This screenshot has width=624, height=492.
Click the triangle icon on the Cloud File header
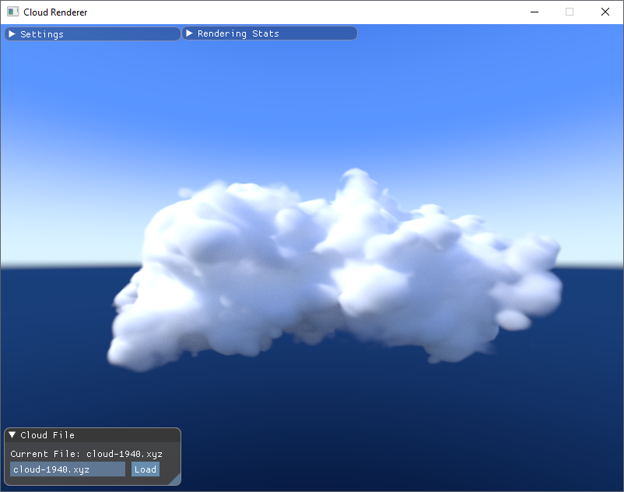11,434
